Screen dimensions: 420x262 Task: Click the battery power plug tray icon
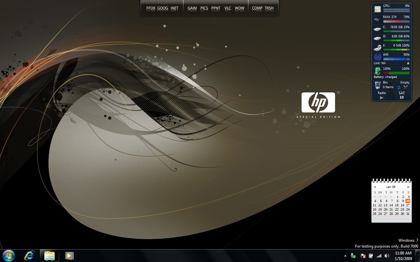click(371, 256)
